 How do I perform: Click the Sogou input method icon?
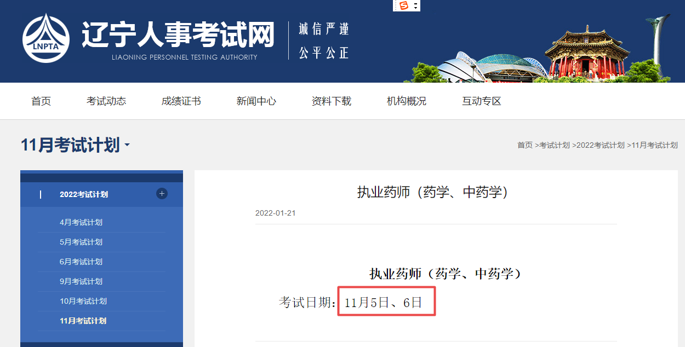(404, 5)
